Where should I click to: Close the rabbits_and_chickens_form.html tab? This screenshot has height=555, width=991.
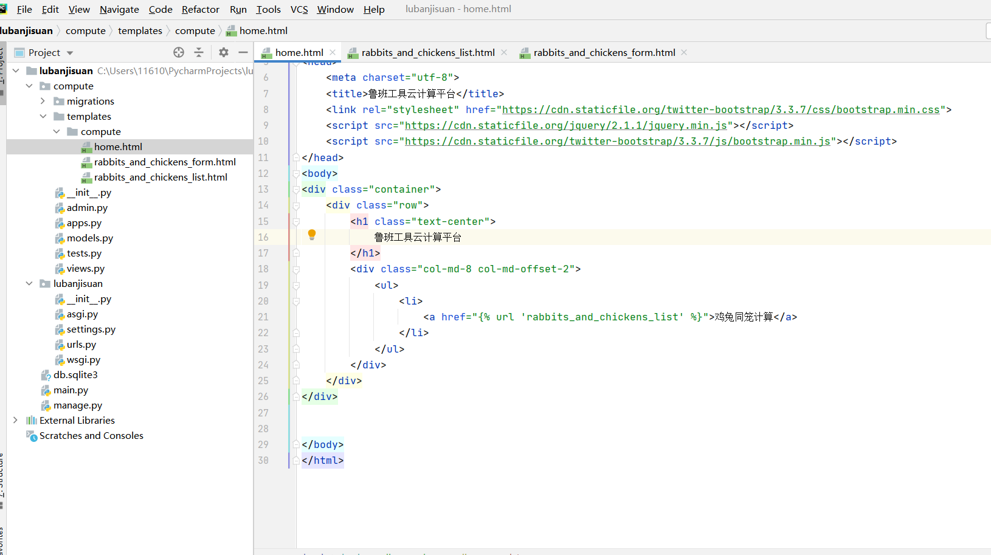click(684, 52)
